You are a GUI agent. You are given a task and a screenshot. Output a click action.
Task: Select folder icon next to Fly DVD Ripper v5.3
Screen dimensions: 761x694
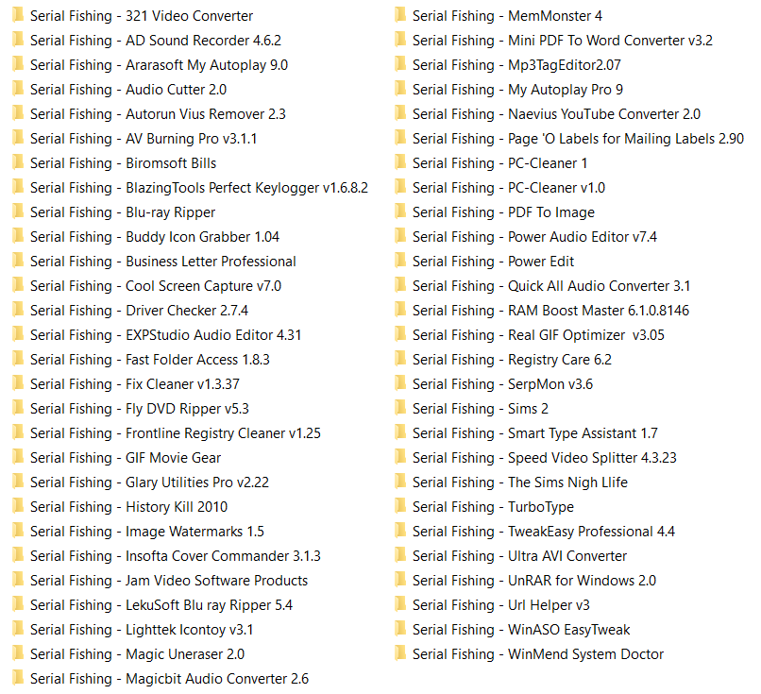coord(18,408)
